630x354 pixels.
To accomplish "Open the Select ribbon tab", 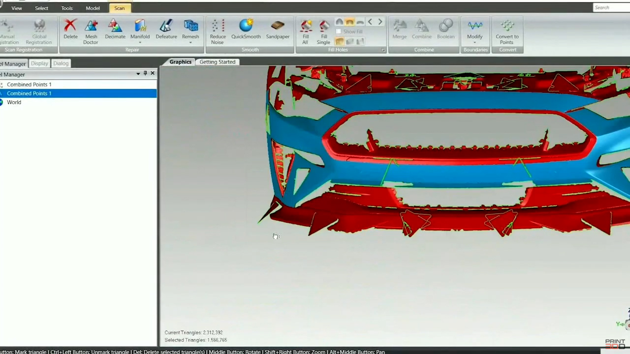I will pos(41,8).
